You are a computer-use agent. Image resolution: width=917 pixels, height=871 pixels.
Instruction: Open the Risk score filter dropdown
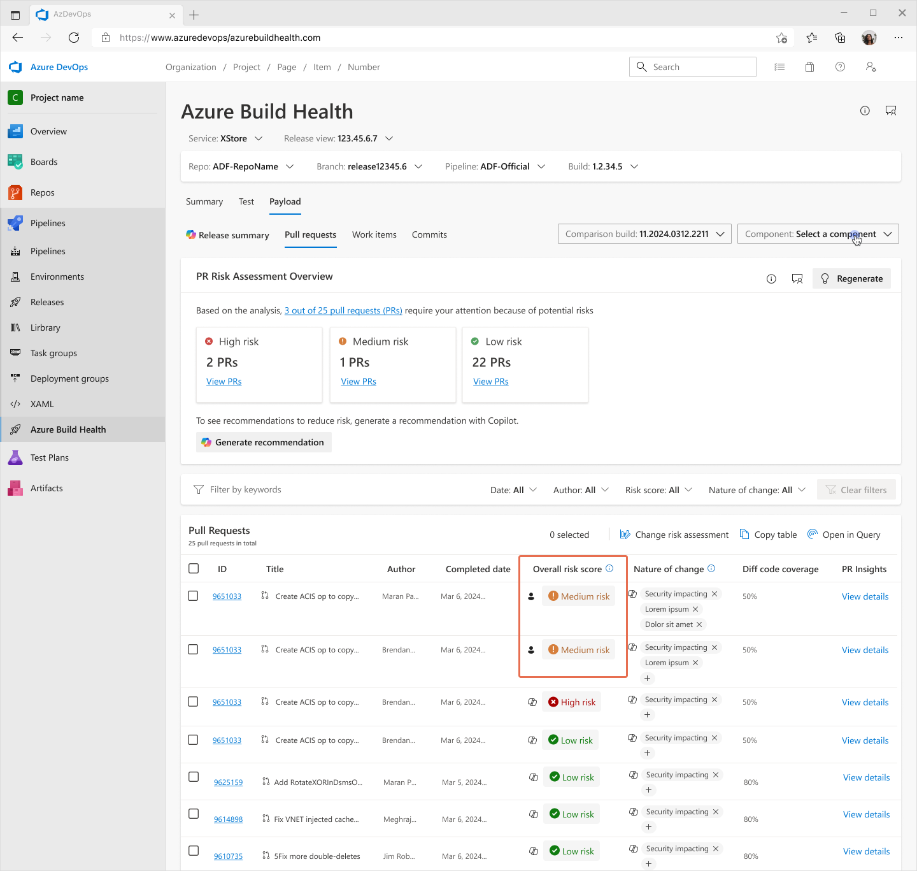(659, 490)
